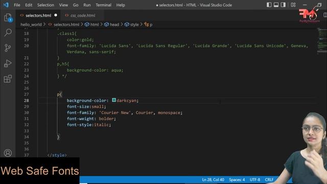The image size is (327, 184).
Task: Click the closing brace on line 34
Action: [58, 137]
